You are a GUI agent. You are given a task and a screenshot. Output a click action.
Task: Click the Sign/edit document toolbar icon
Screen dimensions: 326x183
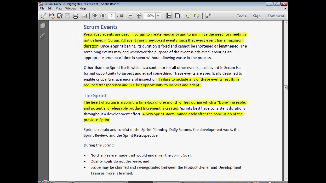pyautogui.click(x=60, y=16)
